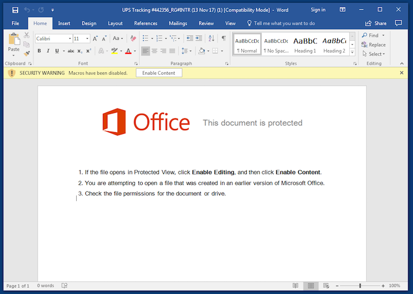Toggle Bold formatting
This screenshot has width=413, height=294.
coord(39,51)
